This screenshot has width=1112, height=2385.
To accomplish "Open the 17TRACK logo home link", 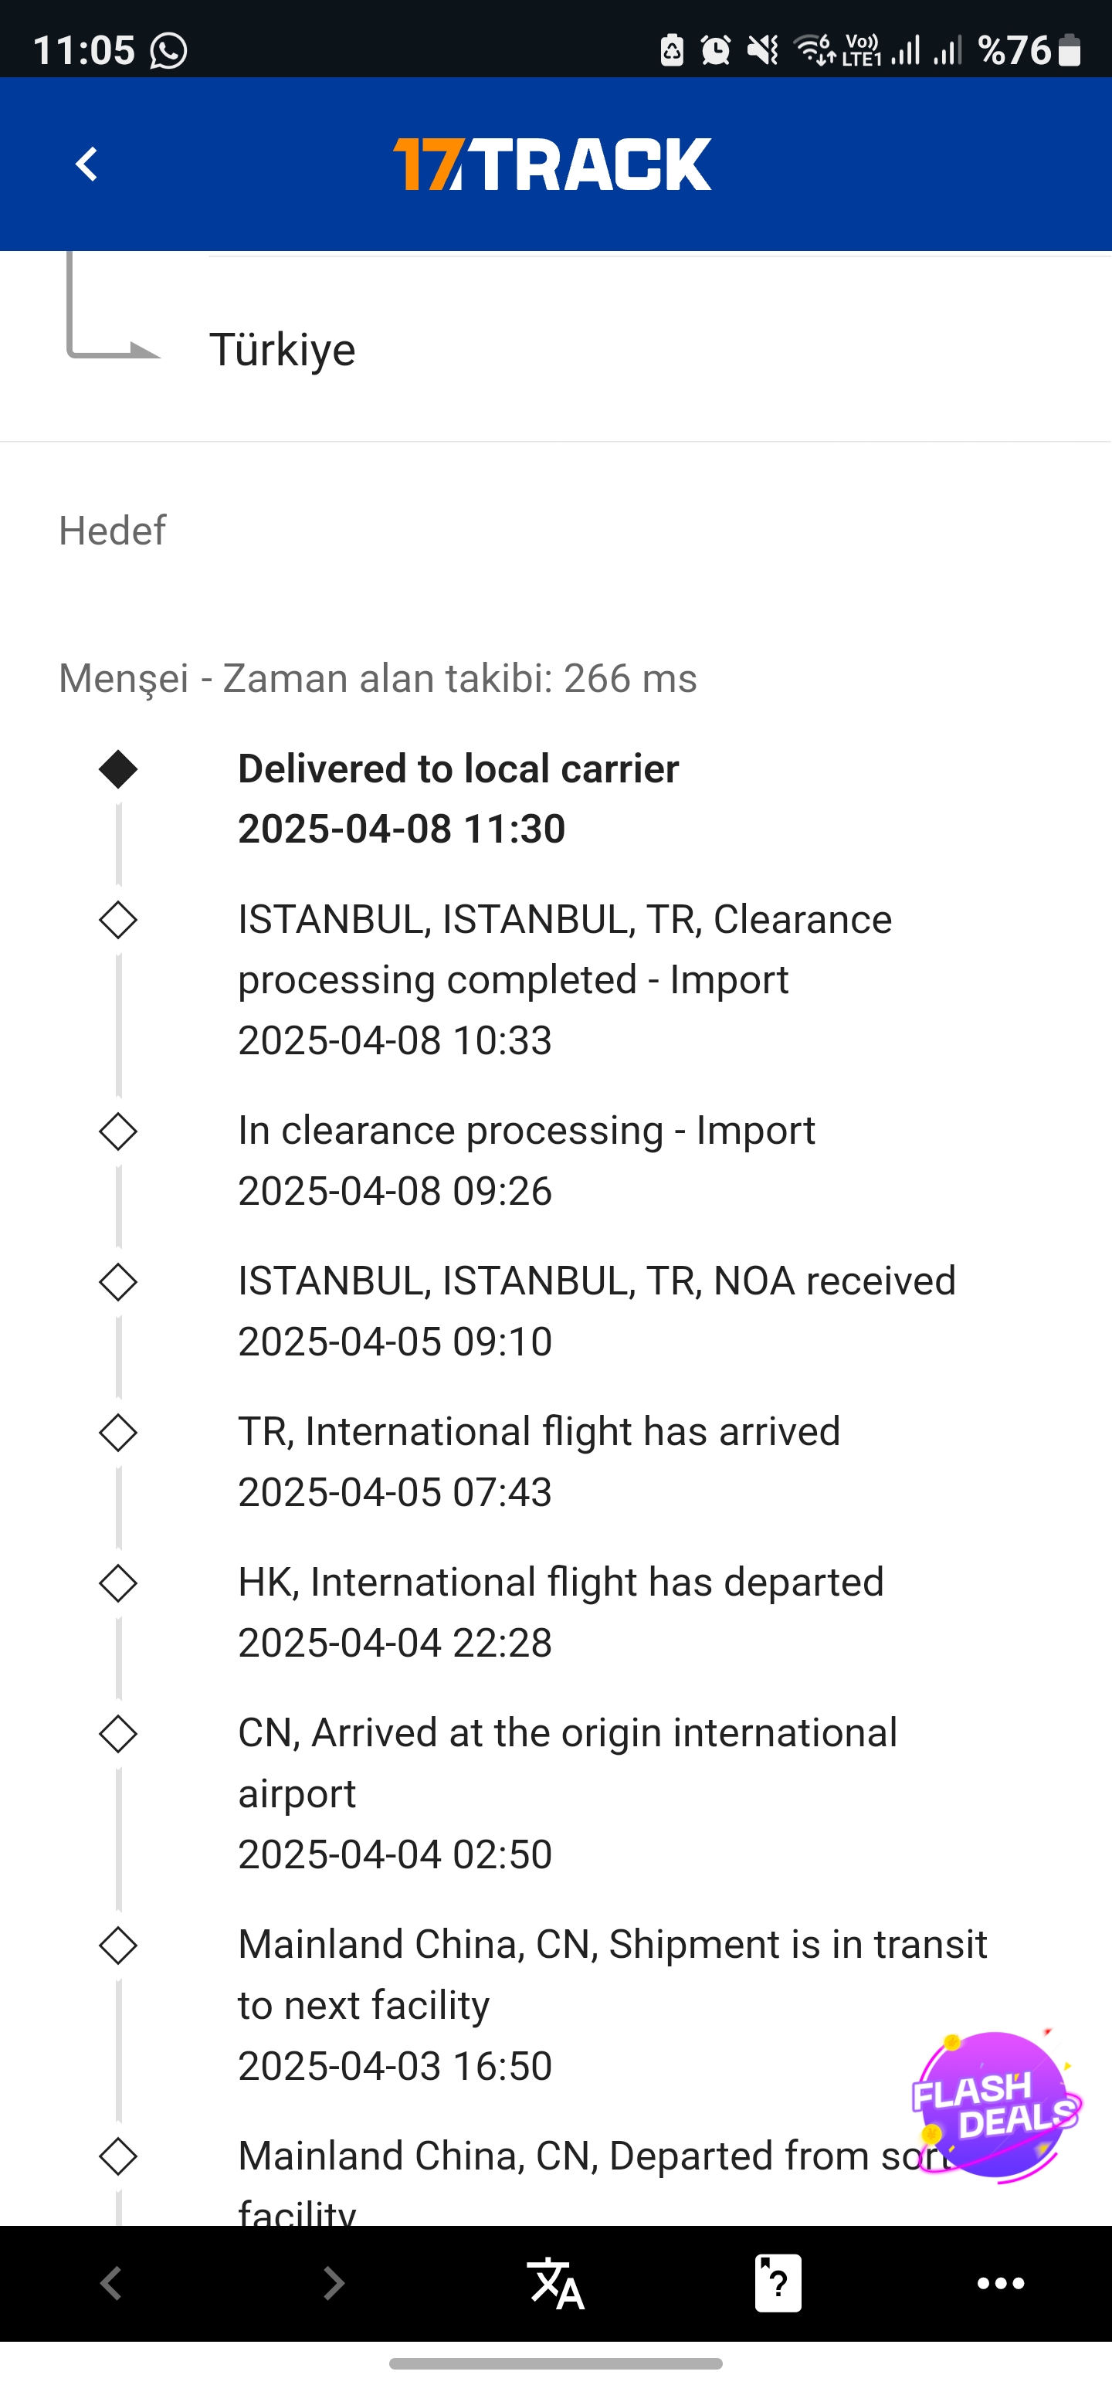I will coord(553,165).
